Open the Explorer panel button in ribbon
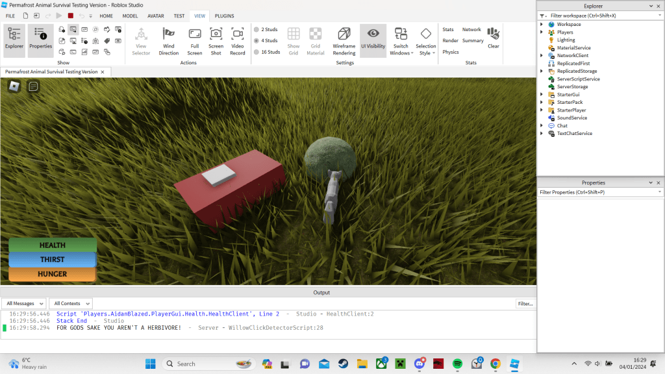The height and width of the screenshot is (374, 665). [14, 40]
